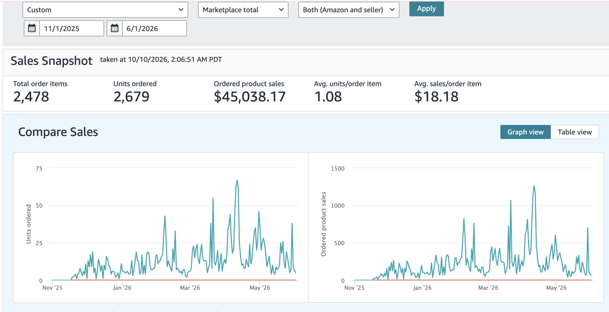
Task: Click the Nov '25 label on sales chart
Action: tap(354, 288)
